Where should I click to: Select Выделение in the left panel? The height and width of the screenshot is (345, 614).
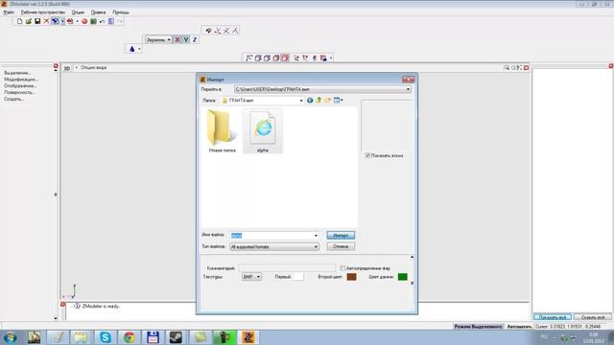pyautogui.click(x=17, y=73)
